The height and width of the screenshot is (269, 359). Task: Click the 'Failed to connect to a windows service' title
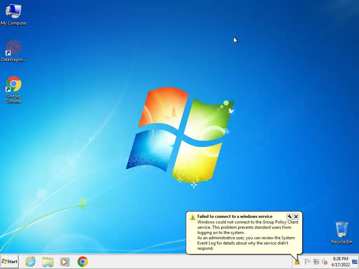coord(235,216)
